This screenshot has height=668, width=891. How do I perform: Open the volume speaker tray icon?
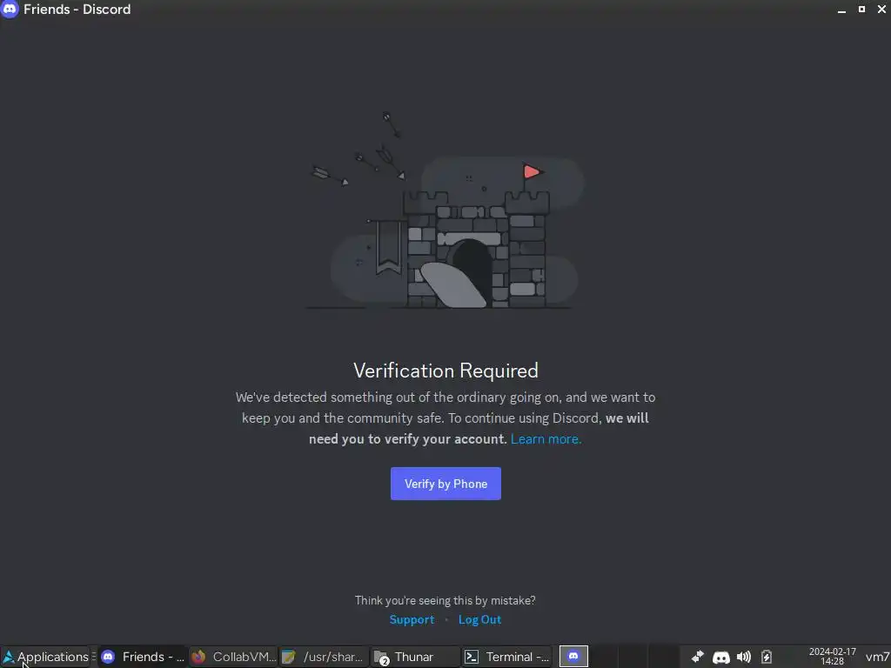[744, 658]
